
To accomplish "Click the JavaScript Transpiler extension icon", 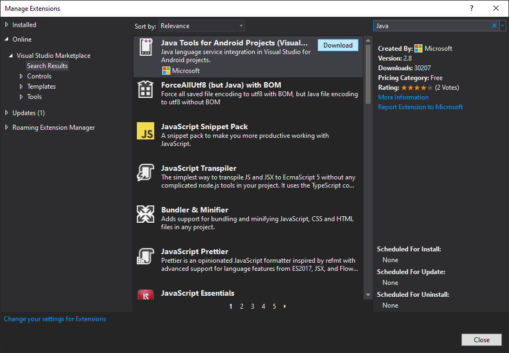I will pyautogui.click(x=145, y=172).
